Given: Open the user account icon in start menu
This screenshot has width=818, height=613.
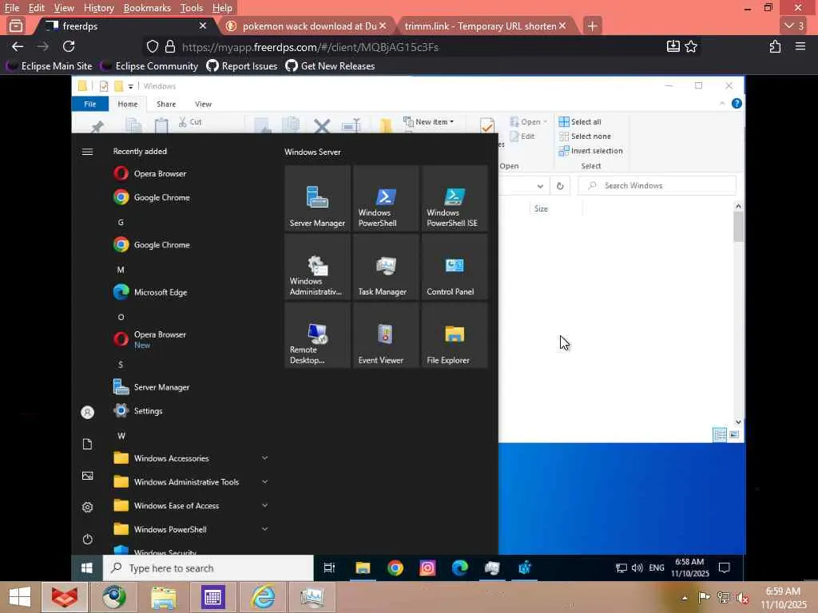Looking at the screenshot, I should coord(88,413).
